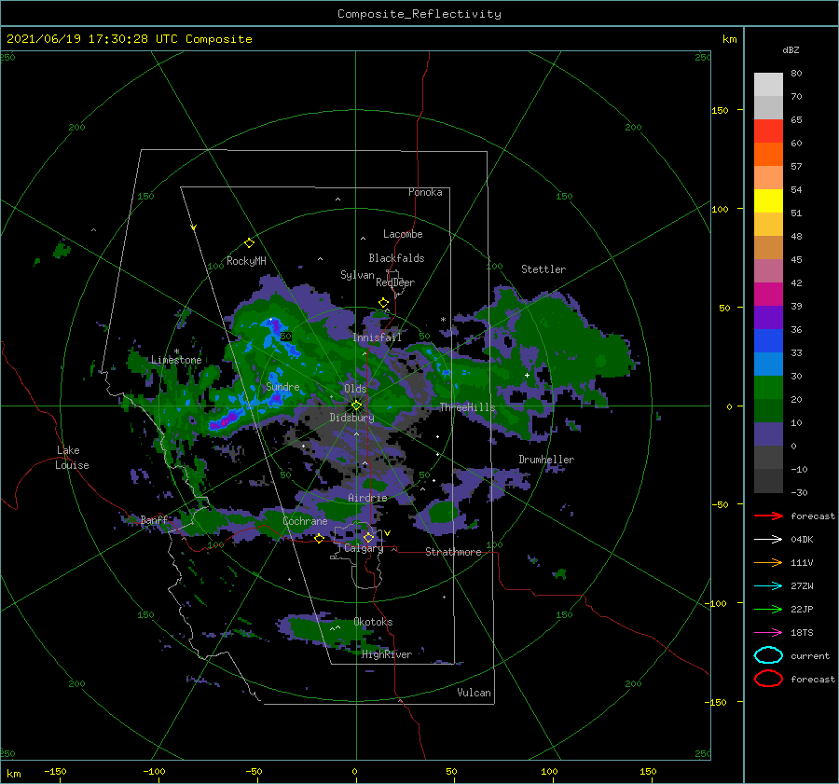This screenshot has width=839, height=784.
Task: Click the yellow diamond marker near RockyMH
Action: (x=249, y=243)
